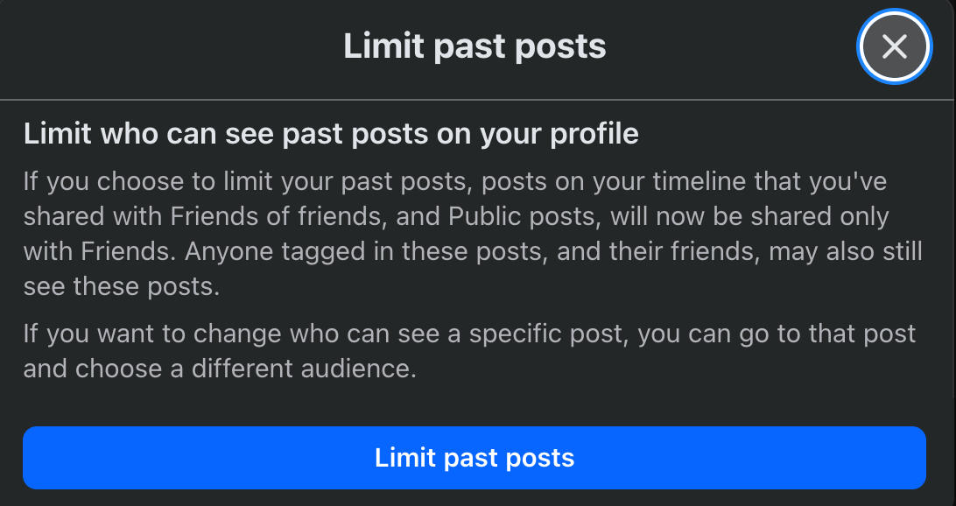956x506 pixels.
Task: Click the heading about limiting past posts visibility
Action: 331,135
